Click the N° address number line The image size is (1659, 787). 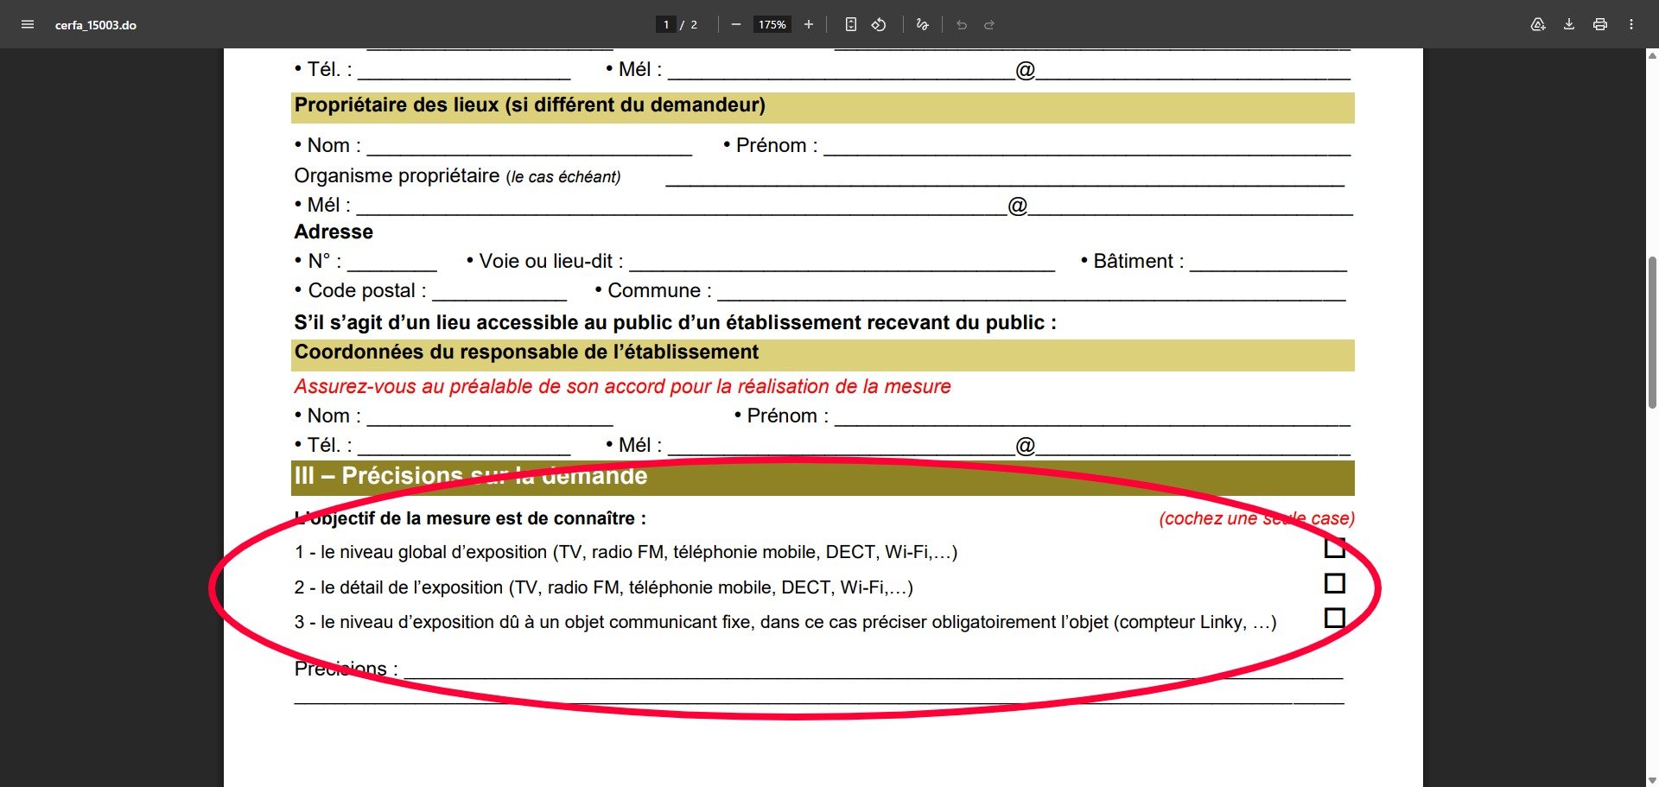392,263
